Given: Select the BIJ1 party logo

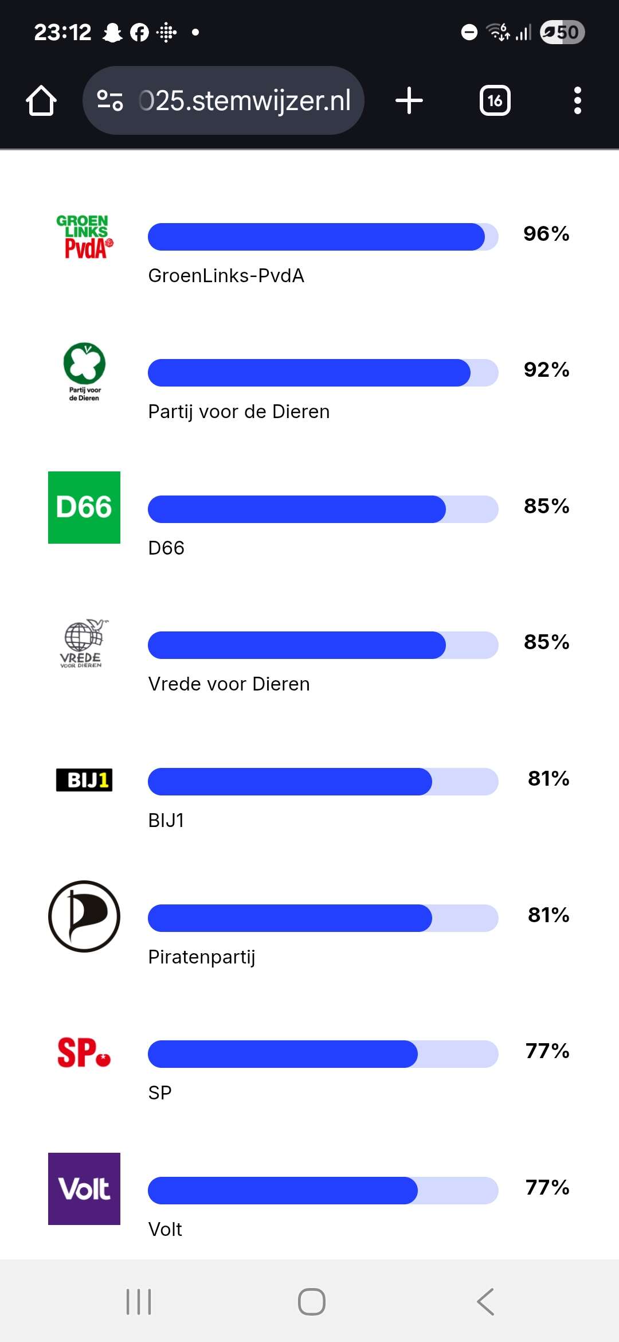Looking at the screenshot, I should tap(84, 780).
